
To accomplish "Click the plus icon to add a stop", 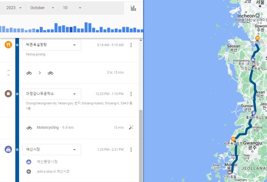I will (29, 171).
